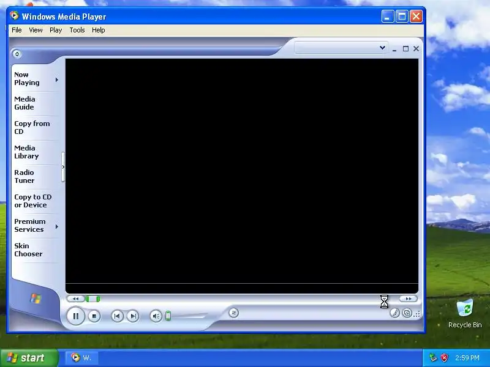Click the green arrow tray icon beside the red shield

(x=433, y=358)
